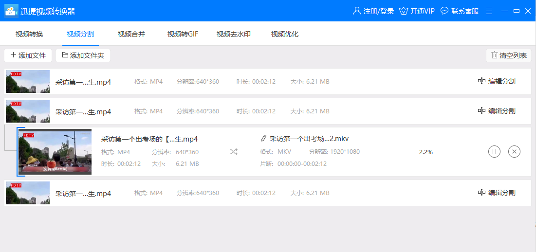Click the large thumbnail of the converting task
This screenshot has height=252, width=536.
tap(55, 152)
